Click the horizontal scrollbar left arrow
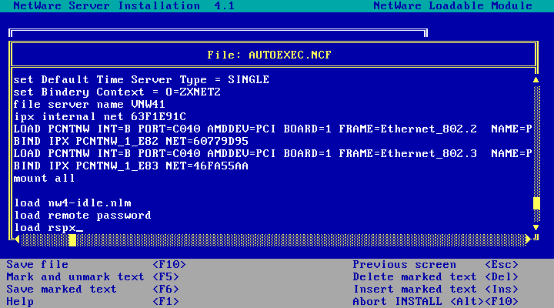The width and height of the screenshot is (554, 308). [x=17, y=239]
